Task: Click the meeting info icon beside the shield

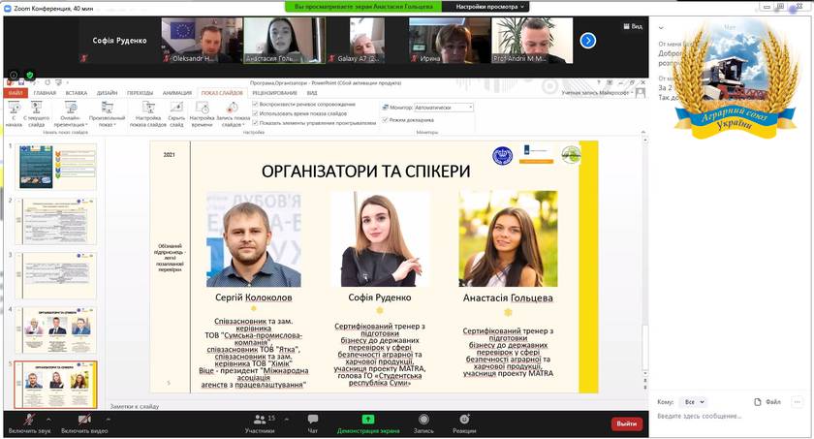Action: click(x=14, y=76)
